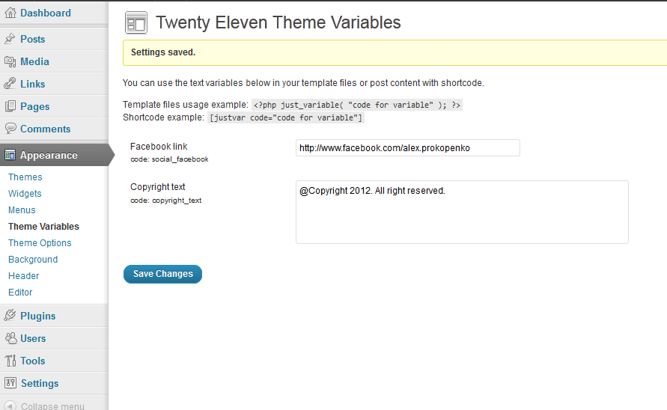Image resolution: width=667 pixels, height=410 pixels.
Task: Click the Users people icon
Action: coord(10,337)
